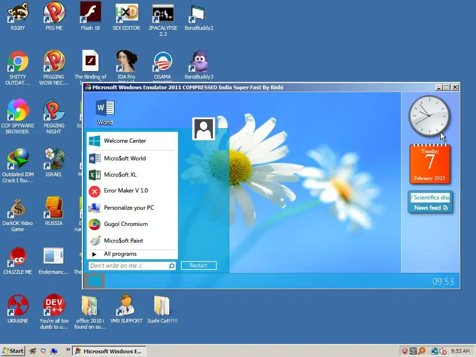
Task: Click the third quick launch icon on the taskbar
Action: (x=54, y=351)
